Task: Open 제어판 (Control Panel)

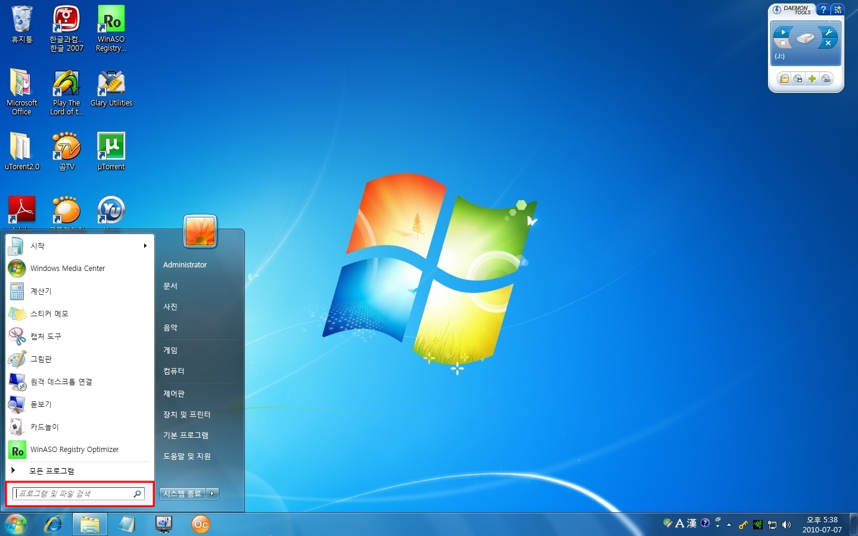Action: pos(200,394)
